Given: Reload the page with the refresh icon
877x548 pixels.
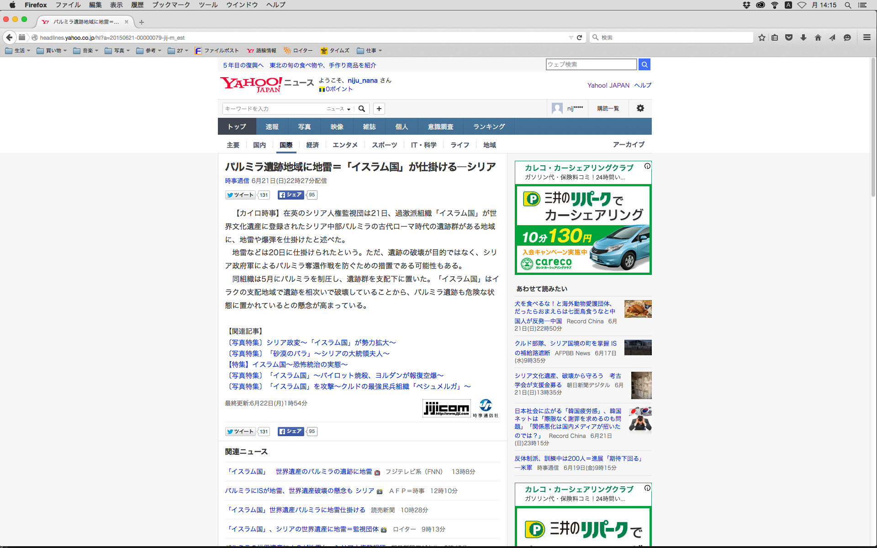Looking at the screenshot, I should pyautogui.click(x=579, y=37).
